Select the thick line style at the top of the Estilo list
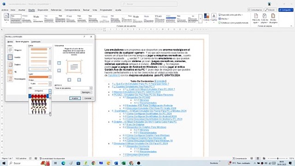Image resolution: width=295 pixels, height=166 pixels. (x=39, y=49)
